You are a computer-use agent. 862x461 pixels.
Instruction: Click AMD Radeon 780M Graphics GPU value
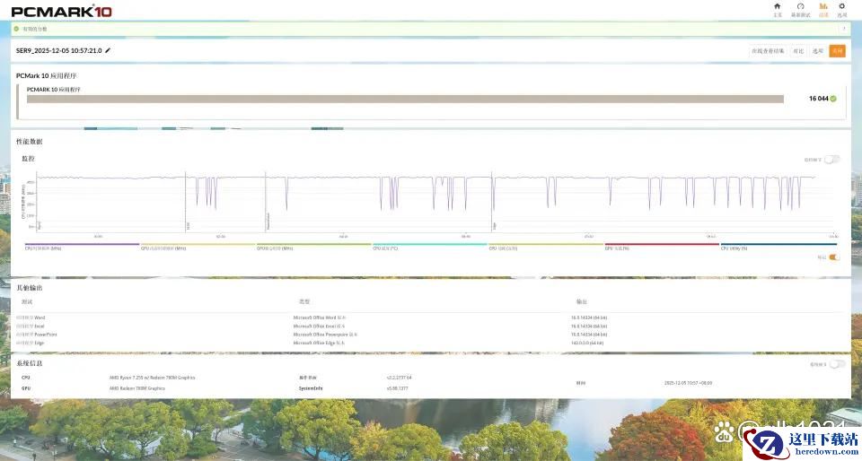[136, 388]
